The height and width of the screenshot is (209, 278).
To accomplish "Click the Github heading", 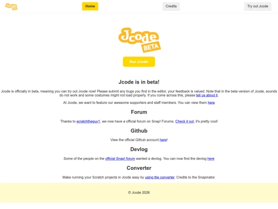I will click(139, 131).
